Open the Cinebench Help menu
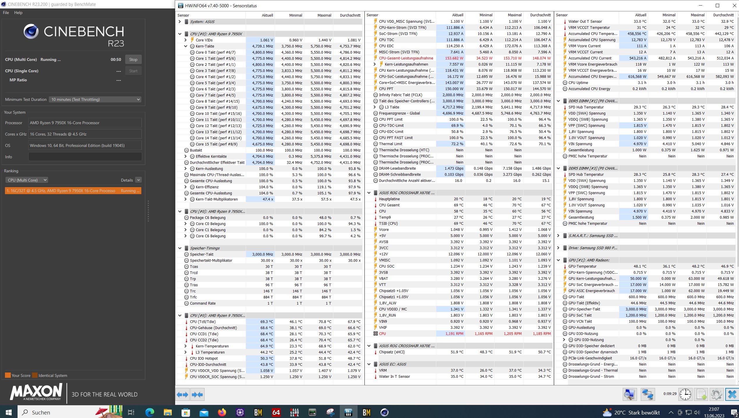This screenshot has width=739, height=418. [x=18, y=13]
